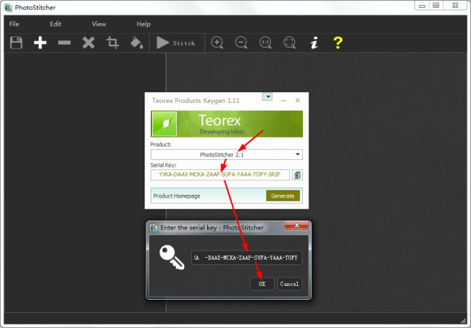471x328 pixels.
Task: Maximize the PhotoStitcher main window
Action: coord(435,5)
